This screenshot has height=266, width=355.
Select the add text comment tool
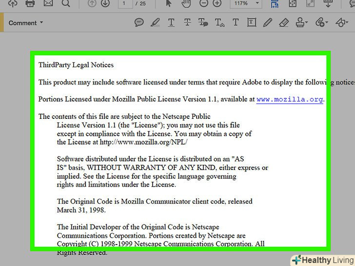coord(236,22)
